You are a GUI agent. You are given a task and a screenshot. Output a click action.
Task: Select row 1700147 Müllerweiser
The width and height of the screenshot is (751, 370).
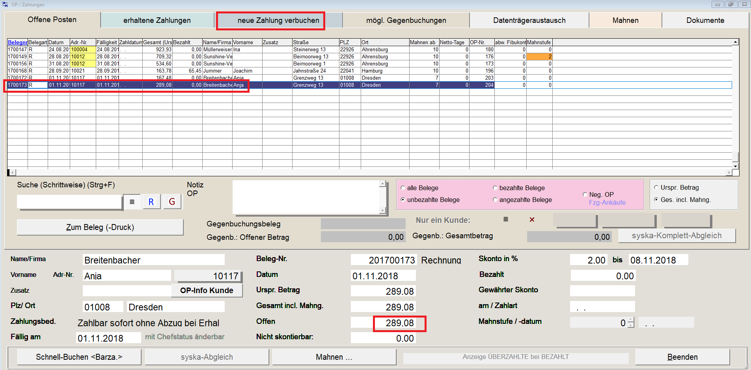[369, 49]
